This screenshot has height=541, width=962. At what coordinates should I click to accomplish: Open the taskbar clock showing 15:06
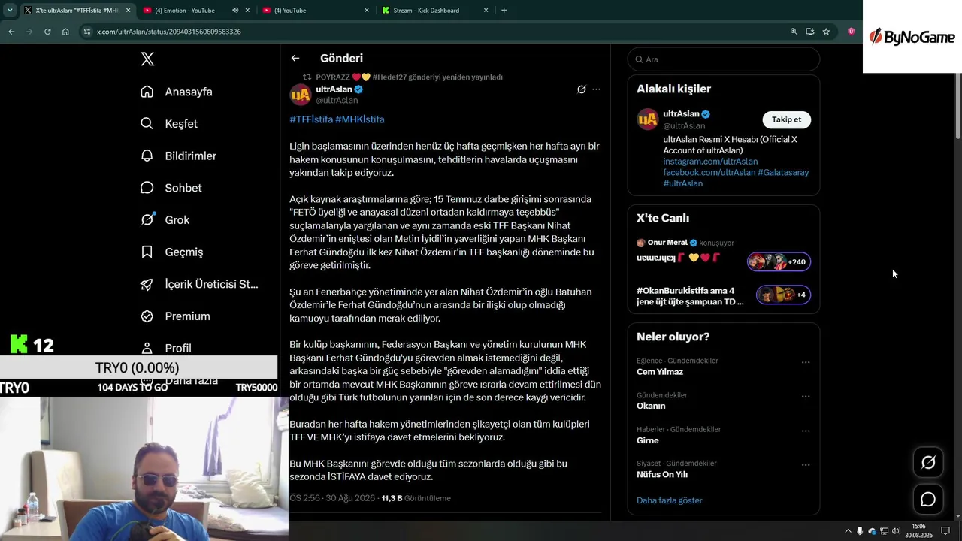tap(918, 531)
